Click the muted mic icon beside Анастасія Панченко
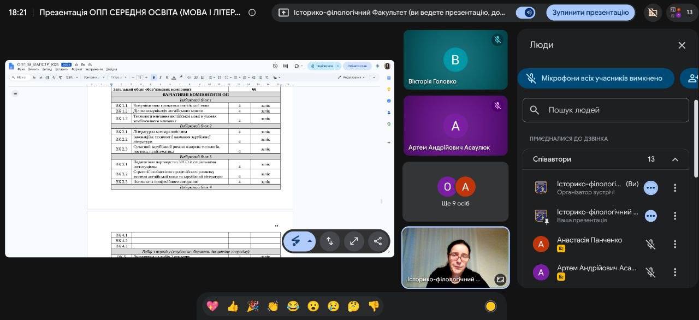699x320 pixels. click(x=650, y=244)
